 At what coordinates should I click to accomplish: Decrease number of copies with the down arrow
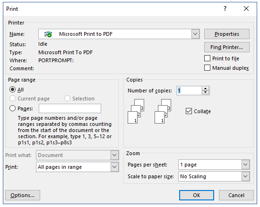(206, 92)
